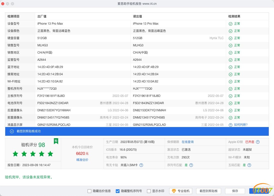Click the 截图到剪贴板 button

point(209,191)
